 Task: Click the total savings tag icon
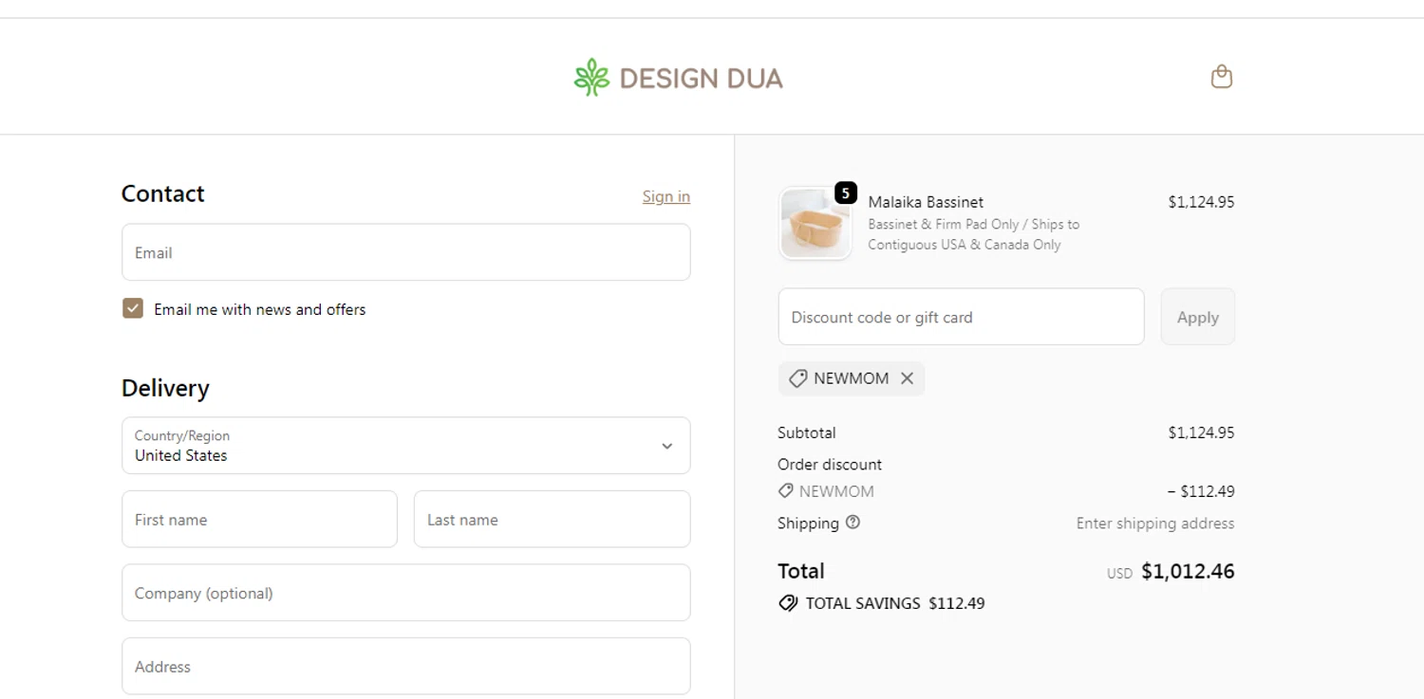[x=788, y=603]
